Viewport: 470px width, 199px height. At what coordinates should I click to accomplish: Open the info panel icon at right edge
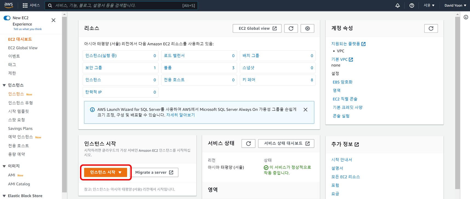(x=466, y=17)
